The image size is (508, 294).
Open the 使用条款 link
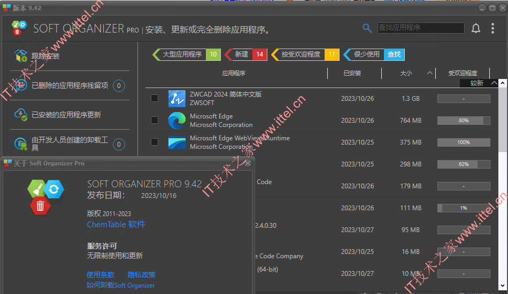pos(101,275)
